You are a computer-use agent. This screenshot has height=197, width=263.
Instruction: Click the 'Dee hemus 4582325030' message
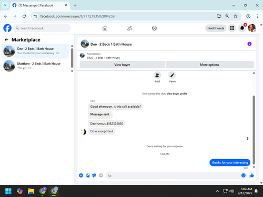click(x=107, y=123)
